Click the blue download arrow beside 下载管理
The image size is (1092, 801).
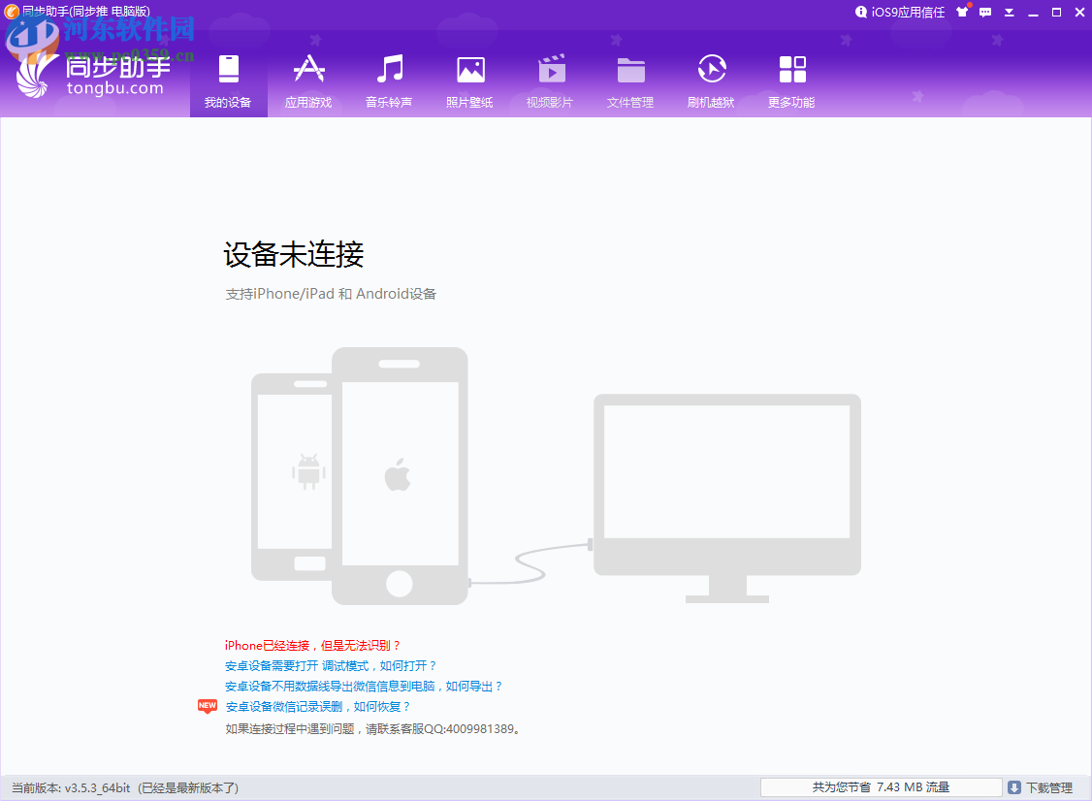click(x=1014, y=786)
